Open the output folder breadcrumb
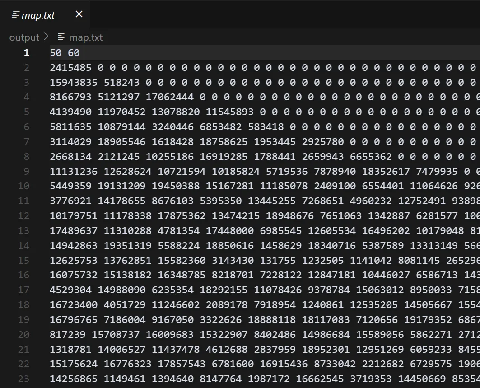Viewport: 480px width, 388px height. pyautogui.click(x=24, y=37)
